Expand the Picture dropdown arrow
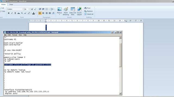174x97 pixels. coord(60,15)
